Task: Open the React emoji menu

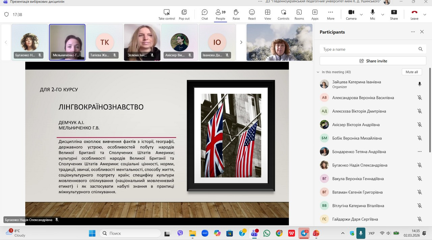Action: pyautogui.click(x=252, y=14)
